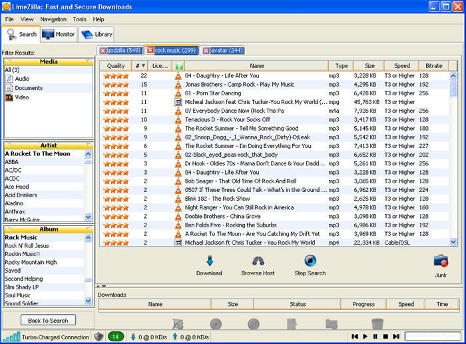The width and height of the screenshot is (466, 344).
Task: Click the greyed launch file icon
Action: click(292, 324)
